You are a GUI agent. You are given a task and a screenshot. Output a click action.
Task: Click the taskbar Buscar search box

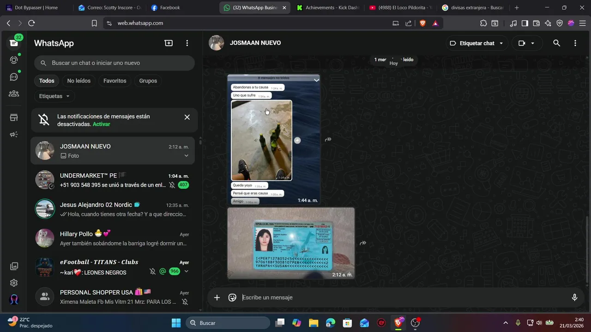click(x=227, y=323)
